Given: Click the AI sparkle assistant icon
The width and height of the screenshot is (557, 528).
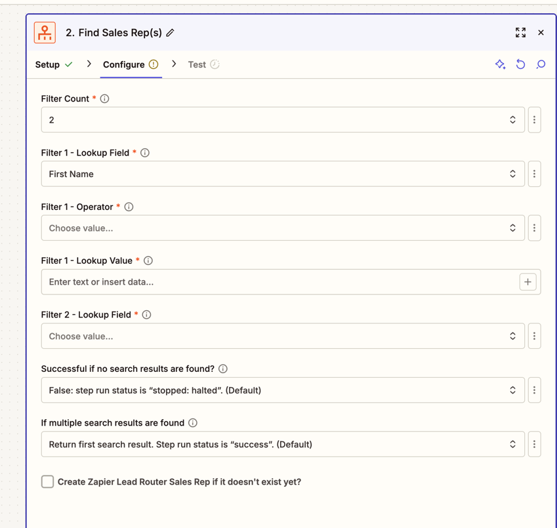Looking at the screenshot, I should point(500,64).
